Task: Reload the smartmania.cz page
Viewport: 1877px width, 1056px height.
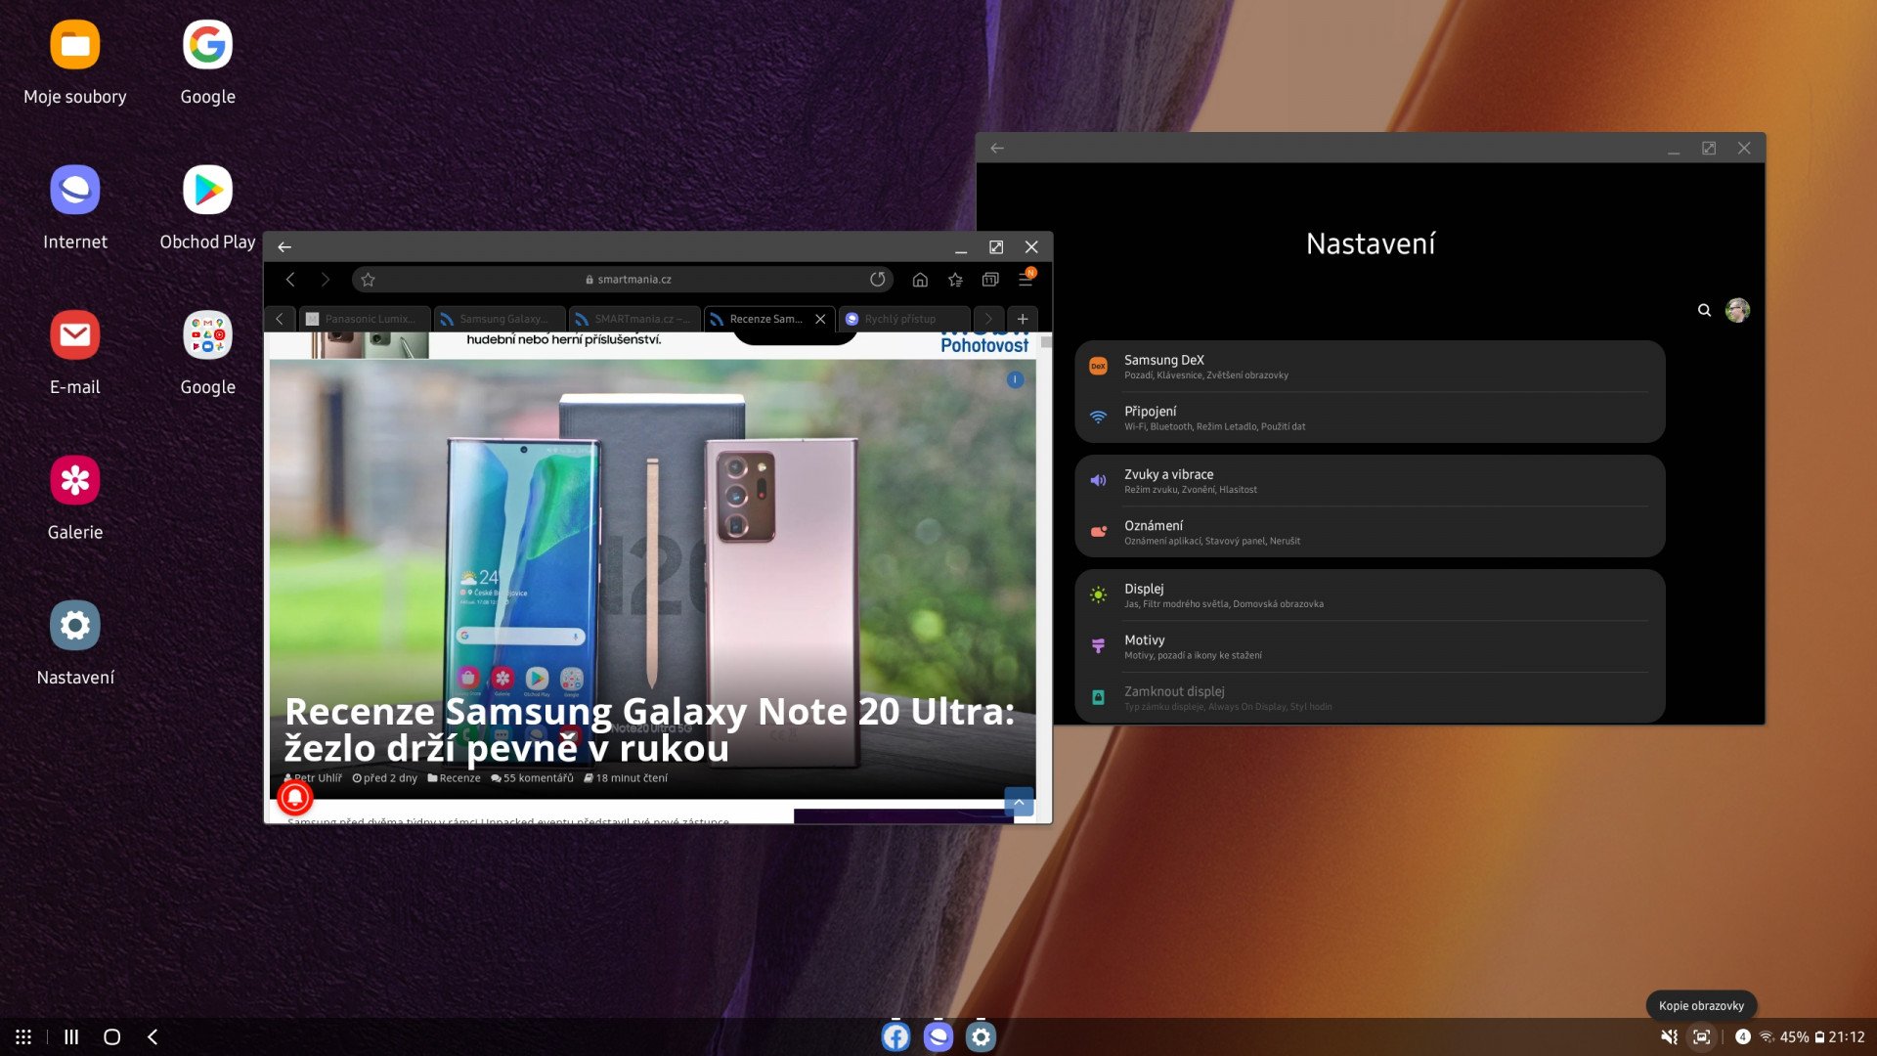Action: click(x=878, y=280)
